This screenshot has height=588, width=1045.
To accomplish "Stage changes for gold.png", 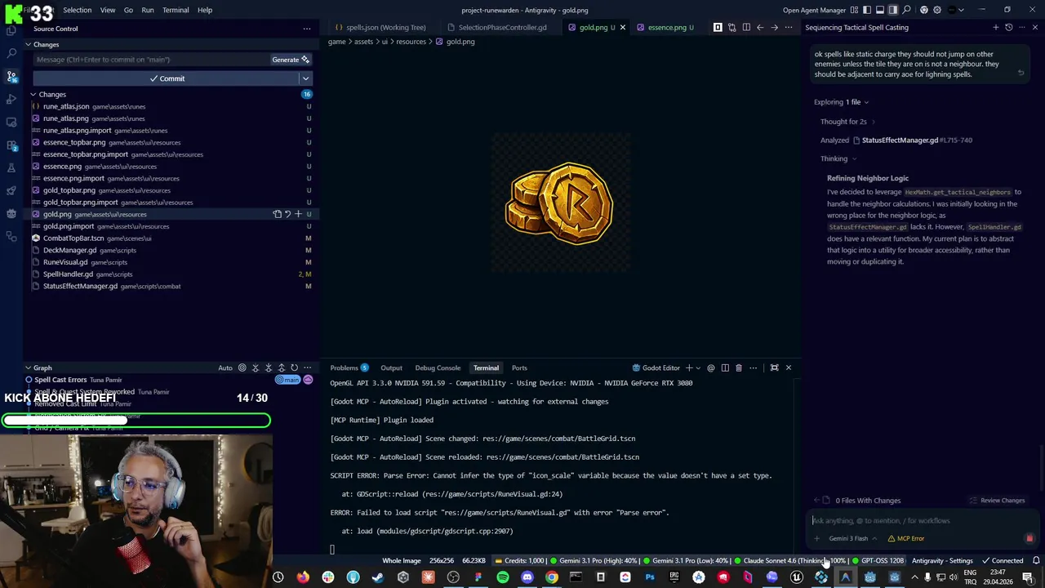I will coord(298,214).
